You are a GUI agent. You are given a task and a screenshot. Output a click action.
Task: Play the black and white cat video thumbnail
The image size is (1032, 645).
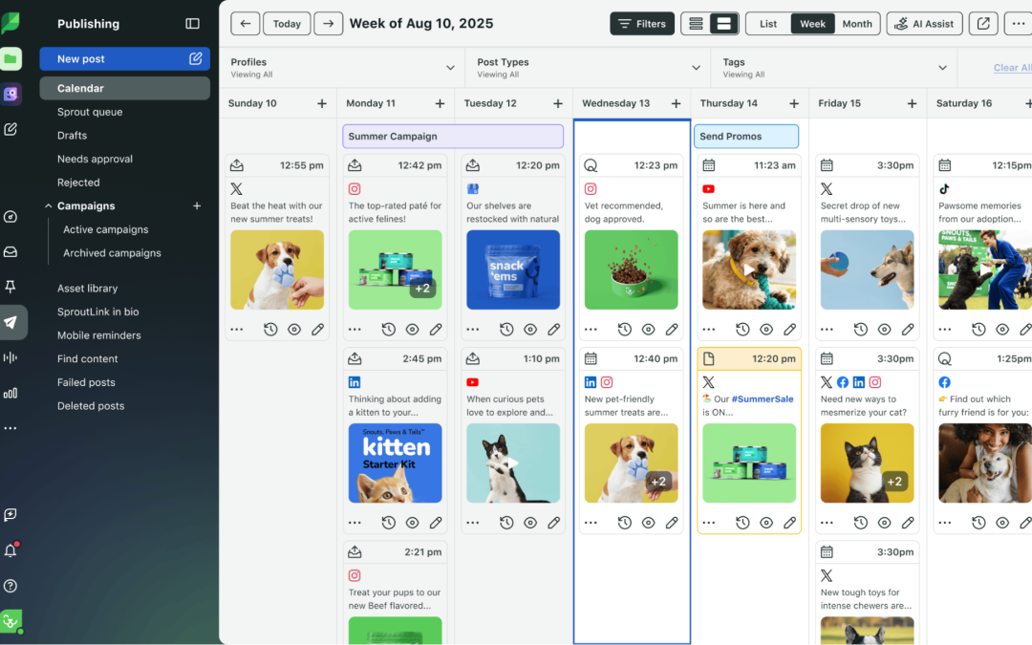coord(513,463)
